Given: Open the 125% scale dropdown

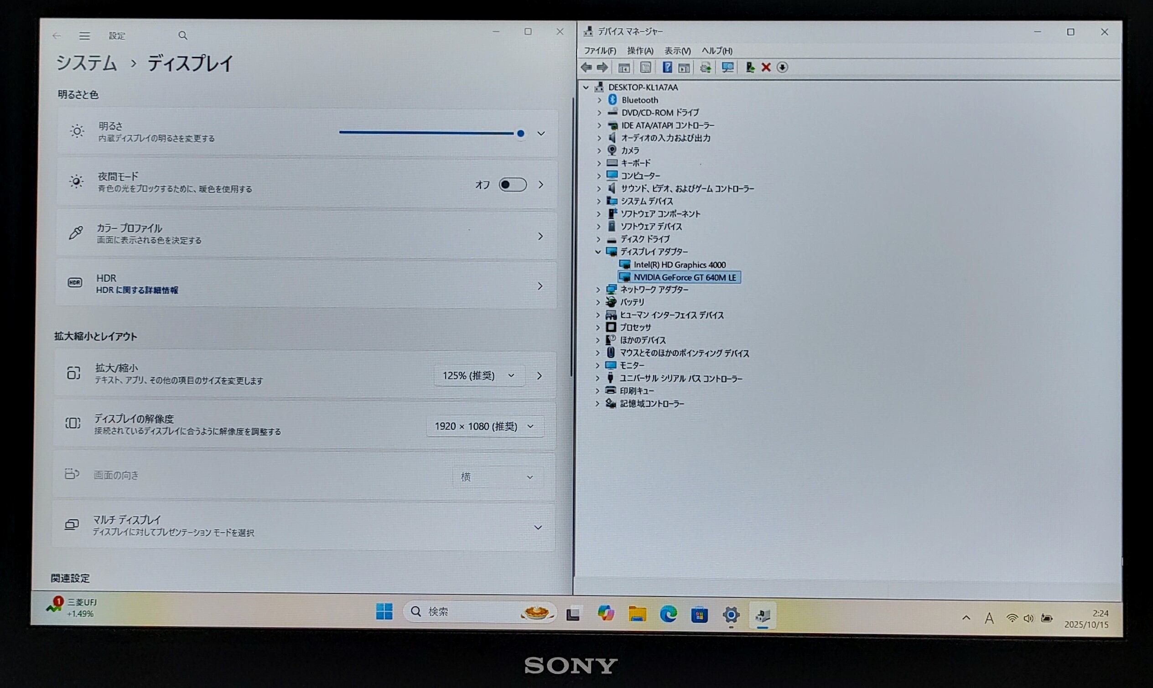Looking at the screenshot, I should tap(478, 376).
